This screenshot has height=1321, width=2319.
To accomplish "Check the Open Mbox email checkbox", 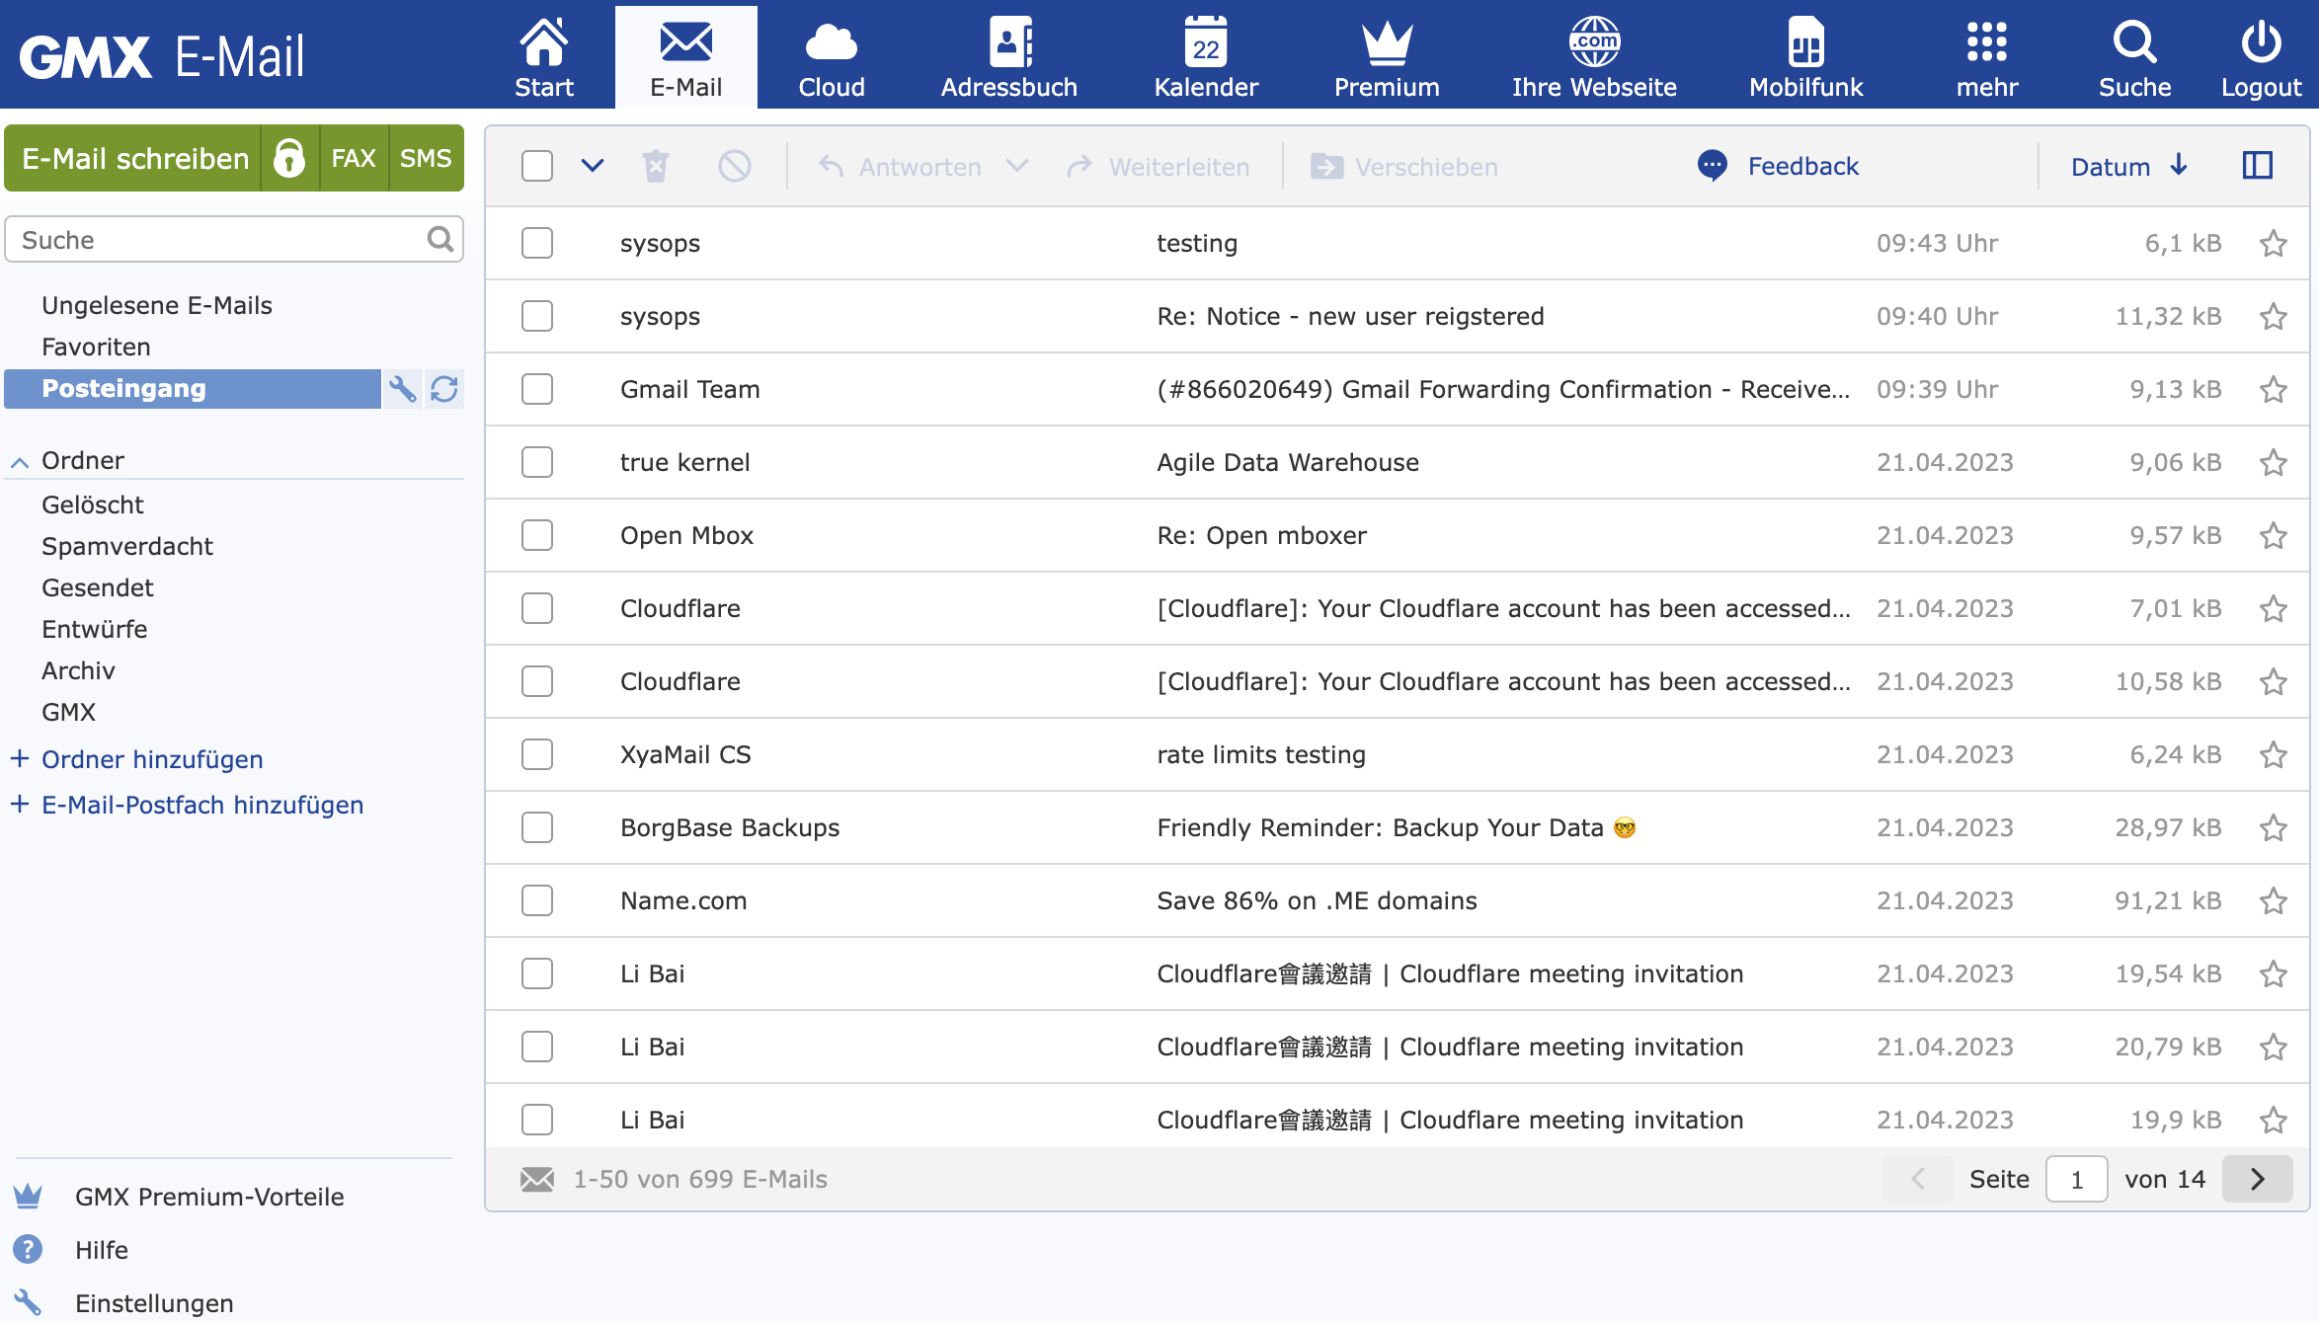I will point(537,535).
